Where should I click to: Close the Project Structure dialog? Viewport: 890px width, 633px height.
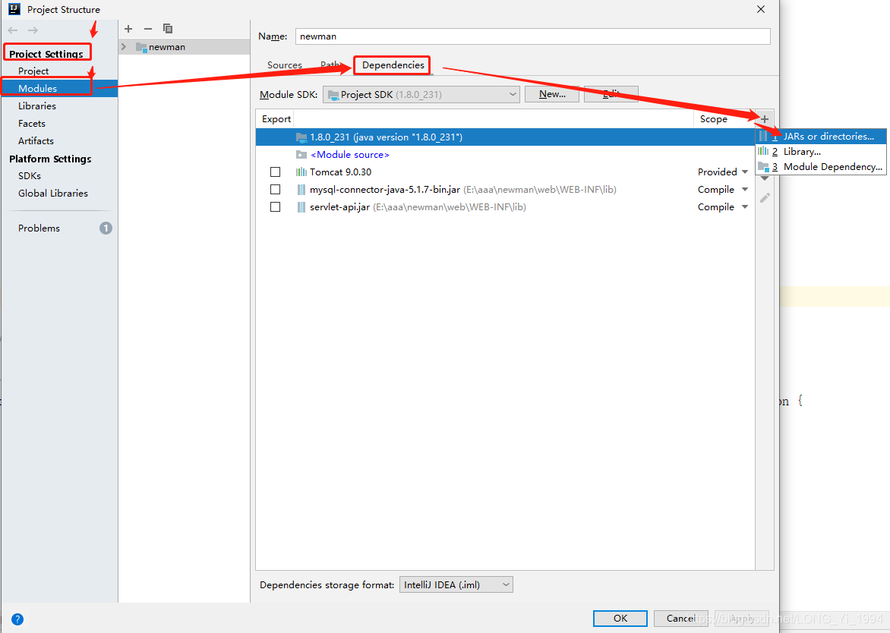[x=761, y=9]
